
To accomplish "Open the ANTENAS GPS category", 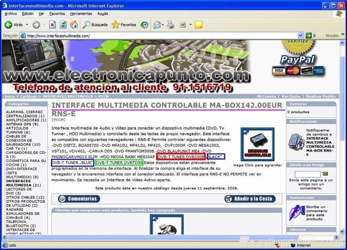I will (22, 124).
